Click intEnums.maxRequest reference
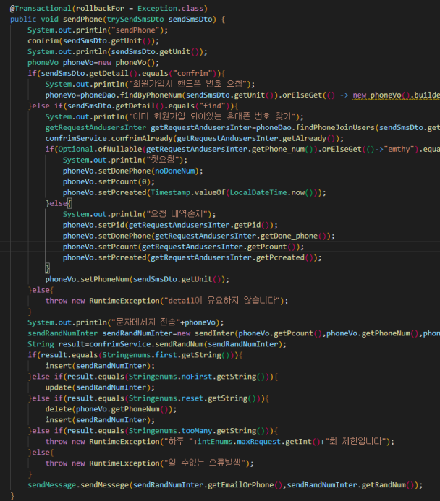The image size is (440, 501). (240, 442)
